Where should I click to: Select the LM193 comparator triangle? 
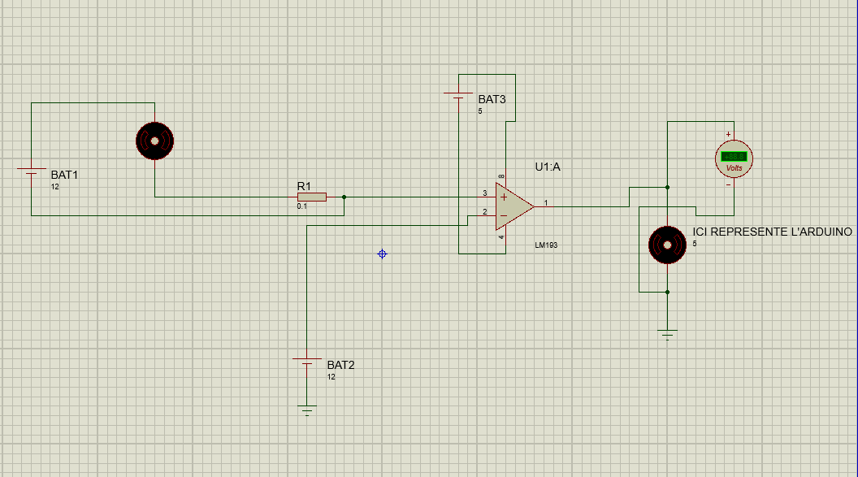pos(514,206)
